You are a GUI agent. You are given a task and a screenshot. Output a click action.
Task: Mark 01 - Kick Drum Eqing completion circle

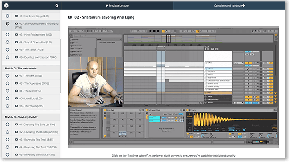point(7,16)
